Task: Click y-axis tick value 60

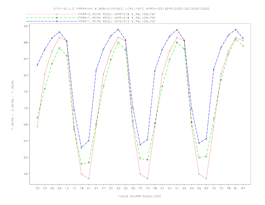Action: 25,157
